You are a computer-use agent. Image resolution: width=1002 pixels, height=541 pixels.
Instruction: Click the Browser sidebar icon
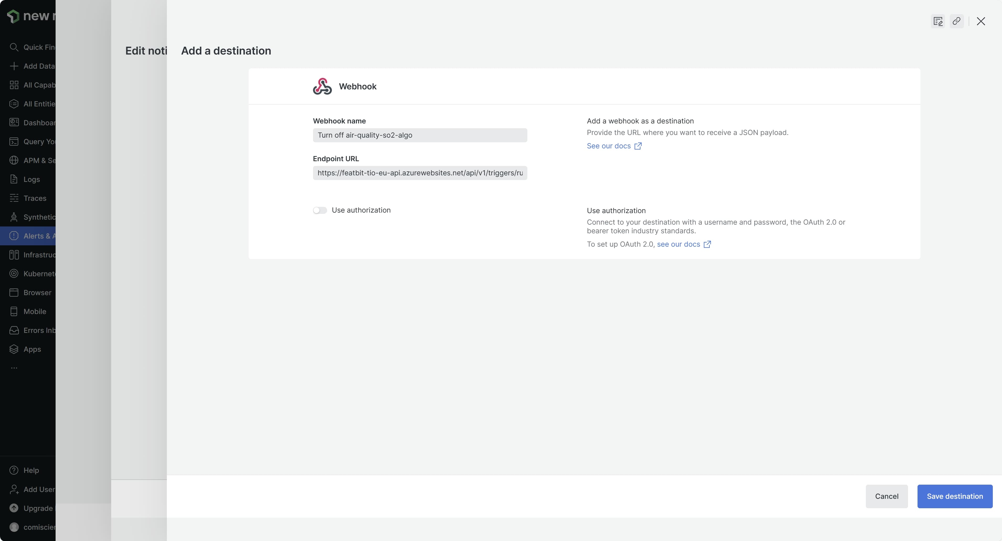14,293
